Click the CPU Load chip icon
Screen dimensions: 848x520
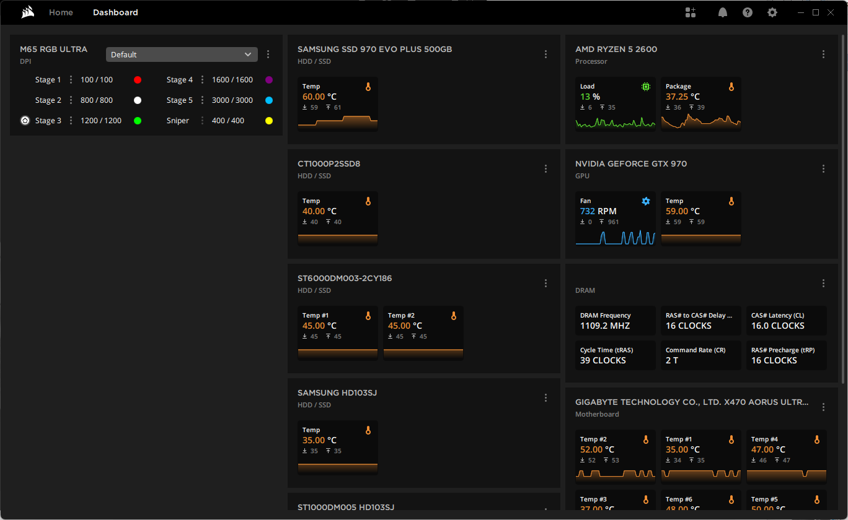646,87
